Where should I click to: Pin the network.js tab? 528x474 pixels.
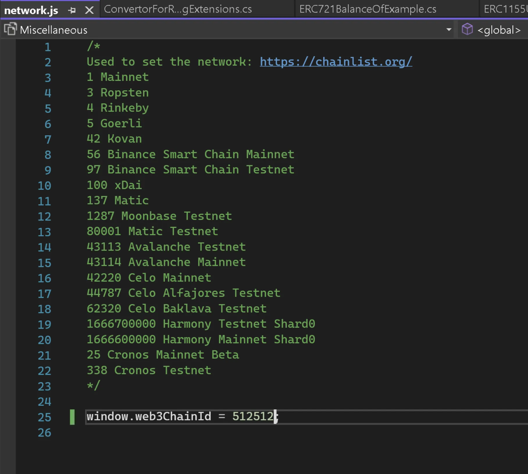pos(72,10)
